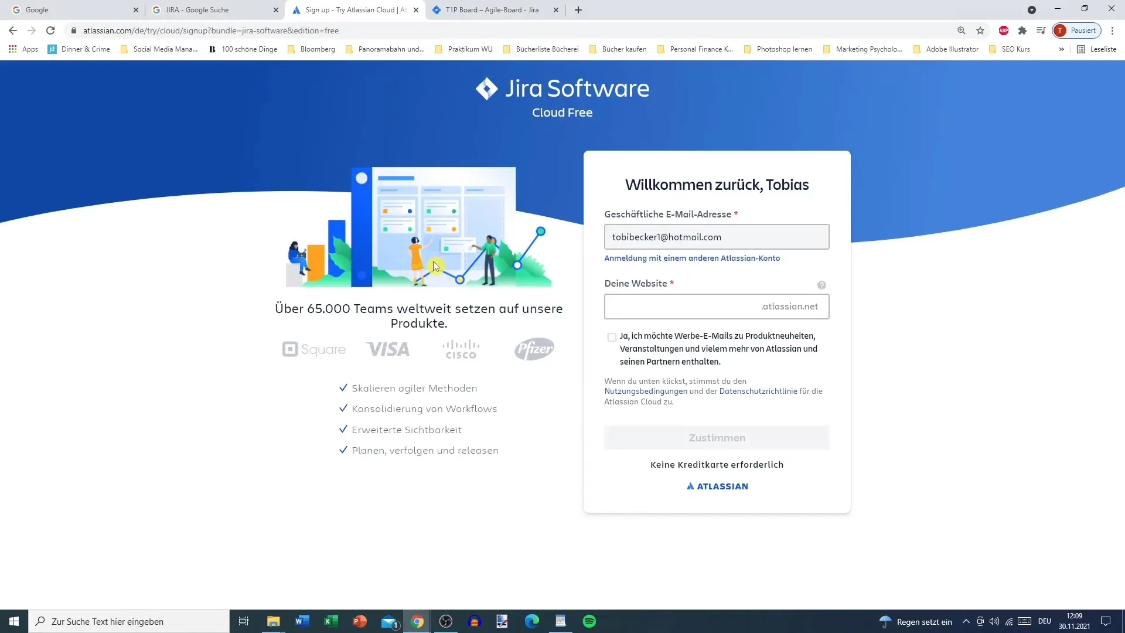
Task: Launch Excel from the taskbar
Action: 331,621
